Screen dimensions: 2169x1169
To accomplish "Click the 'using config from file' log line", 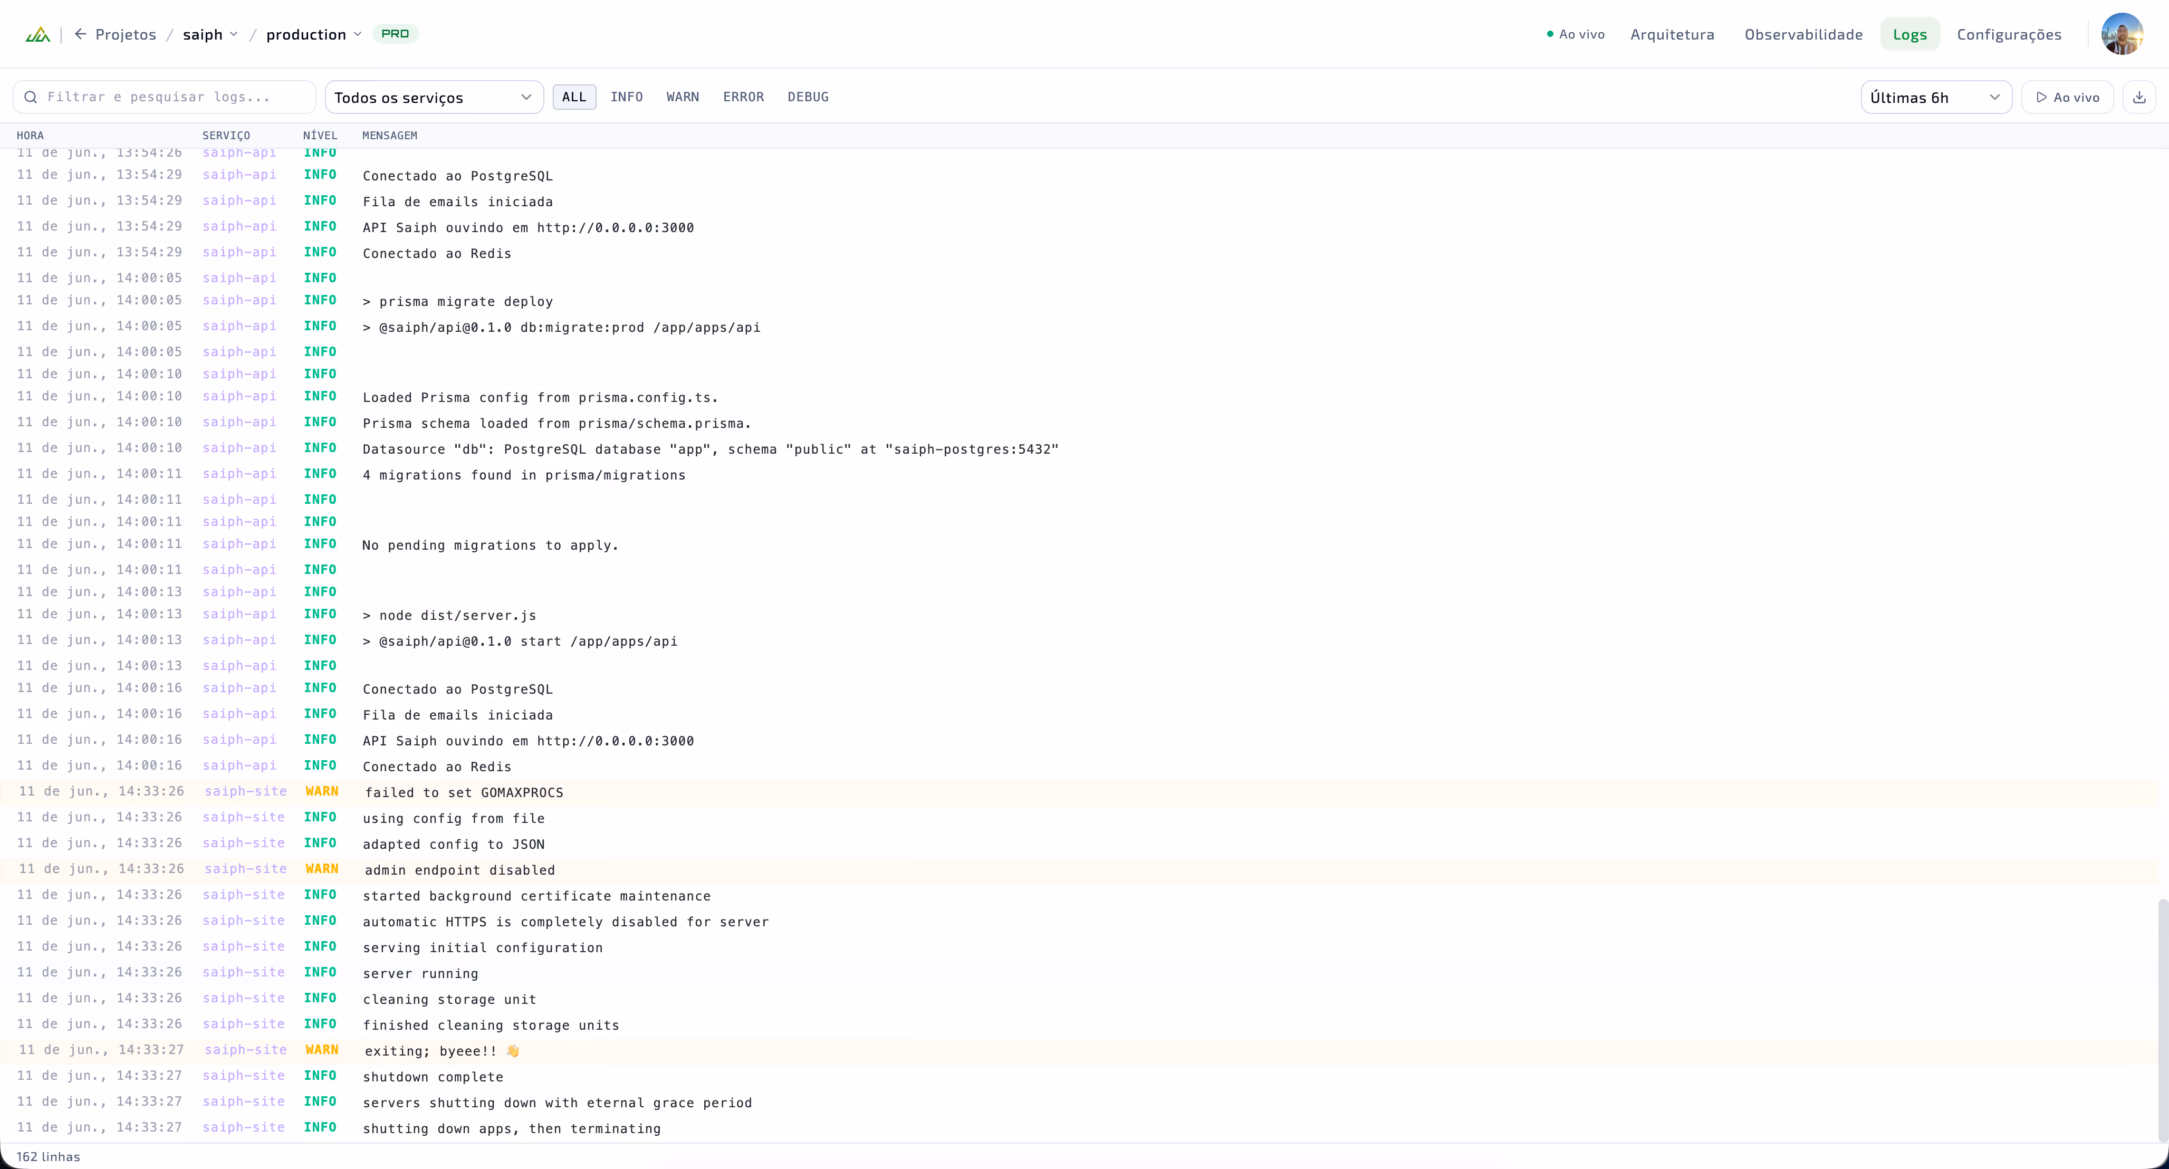I will click(454, 819).
